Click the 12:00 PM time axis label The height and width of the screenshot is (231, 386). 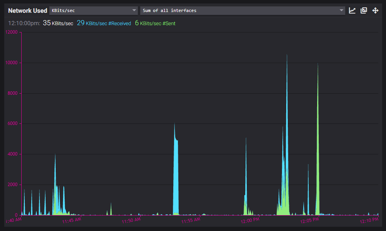click(250, 220)
